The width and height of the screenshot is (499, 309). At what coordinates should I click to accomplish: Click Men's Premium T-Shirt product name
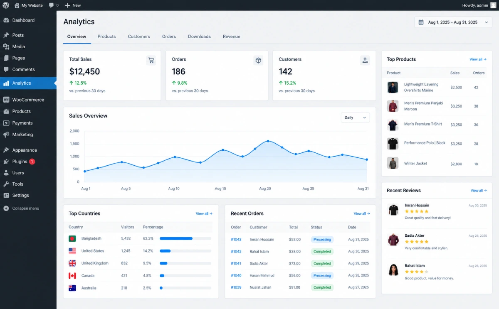tap(423, 124)
